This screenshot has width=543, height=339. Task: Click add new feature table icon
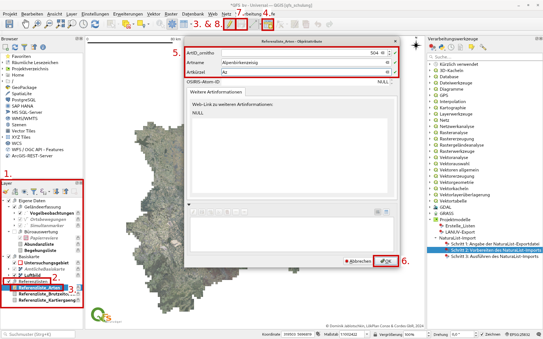[268, 24]
